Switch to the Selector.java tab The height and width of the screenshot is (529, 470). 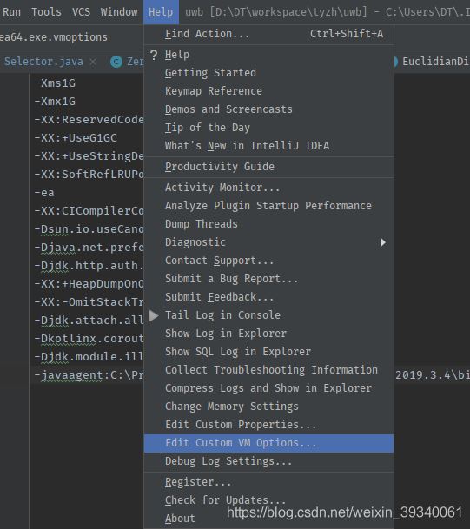point(43,62)
